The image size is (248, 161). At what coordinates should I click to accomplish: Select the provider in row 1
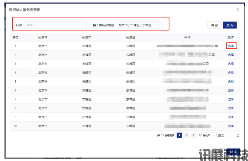coord(231,46)
